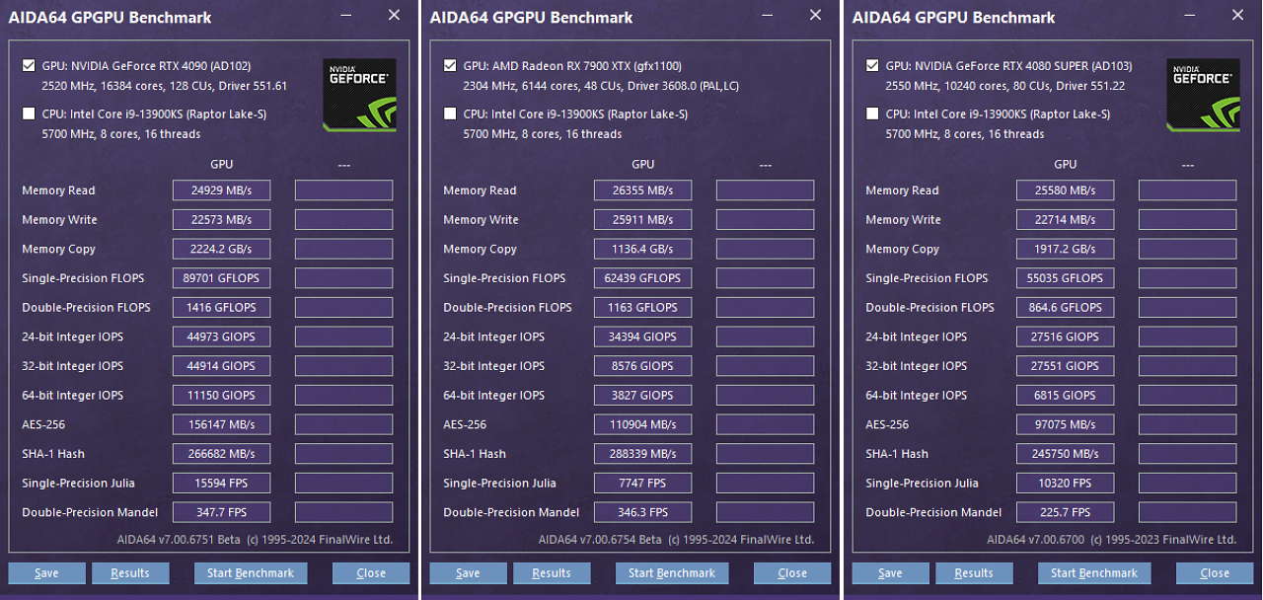Click AES-256 value 110904 MB/s
Image resolution: width=1263 pixels, height=600 pixels.
tap(642, 424)
